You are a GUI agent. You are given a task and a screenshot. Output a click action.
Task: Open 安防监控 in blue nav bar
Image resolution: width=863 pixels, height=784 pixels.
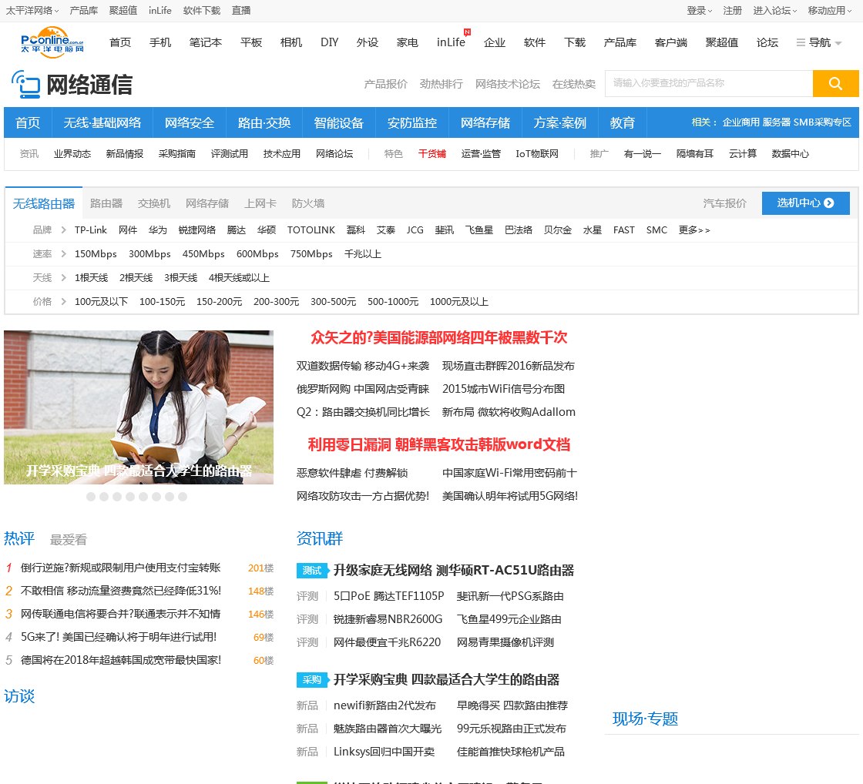pos(412,122)
